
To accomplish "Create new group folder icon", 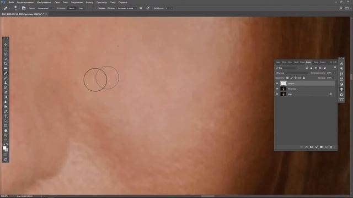I will 321,147.
